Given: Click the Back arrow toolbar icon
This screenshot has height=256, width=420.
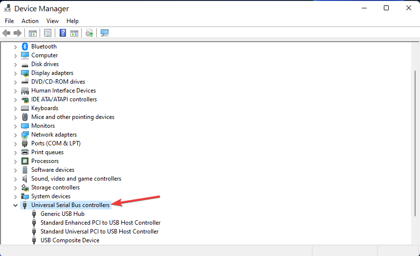Looking at the screenshot, I should (x=6, y=33).
